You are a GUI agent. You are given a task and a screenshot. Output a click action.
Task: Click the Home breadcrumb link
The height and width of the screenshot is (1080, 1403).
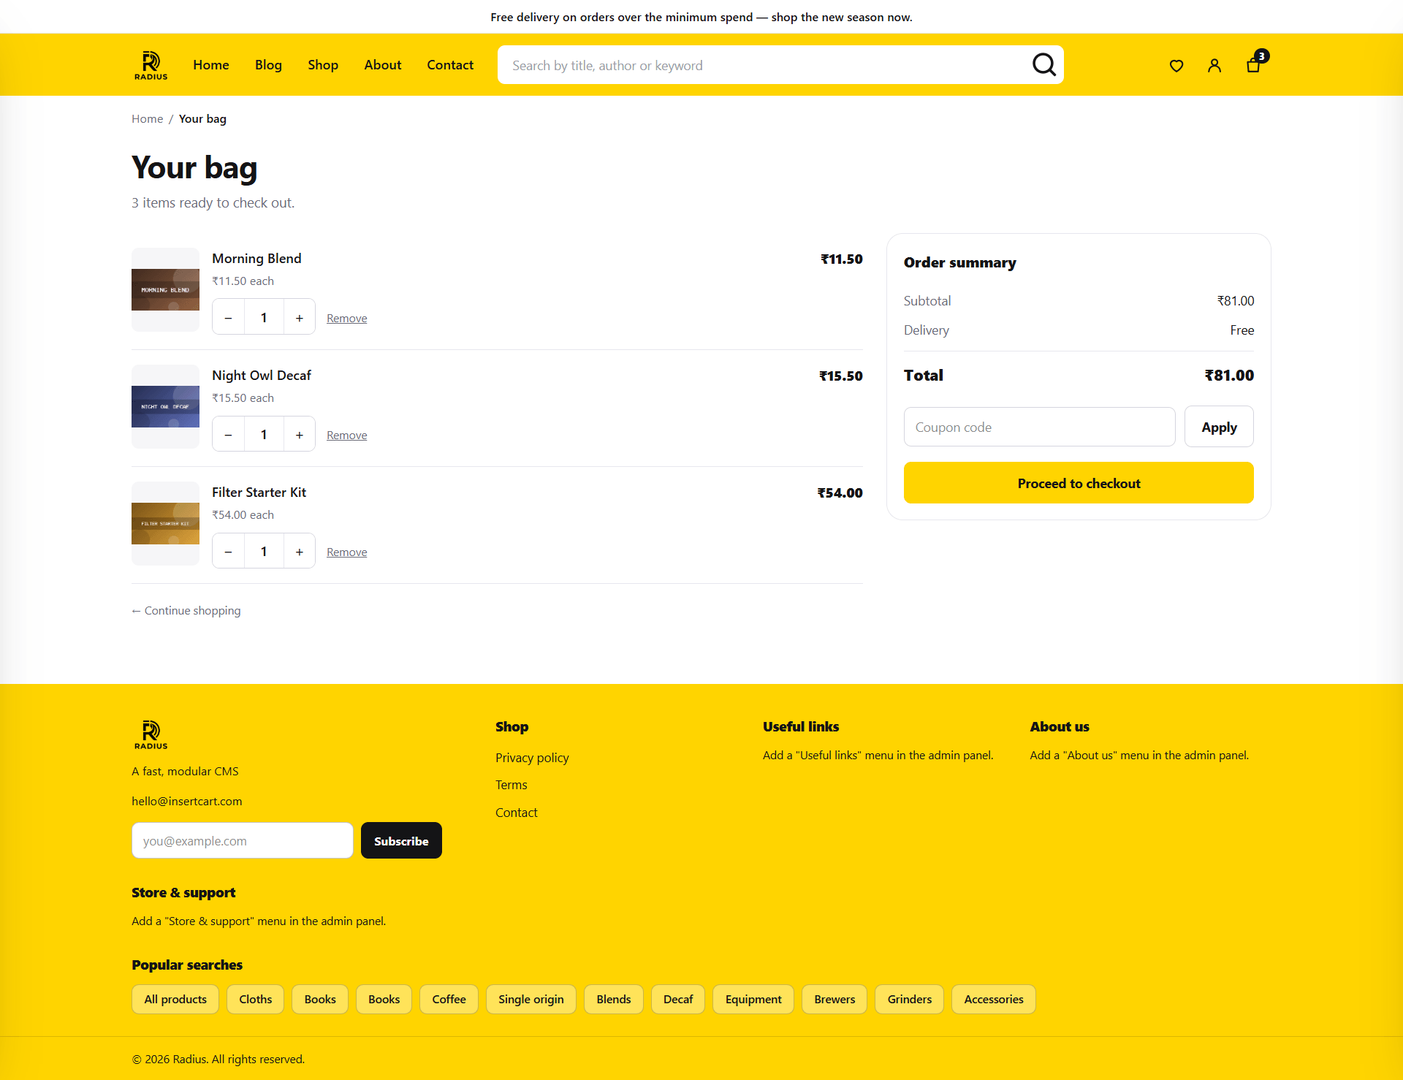147,118
